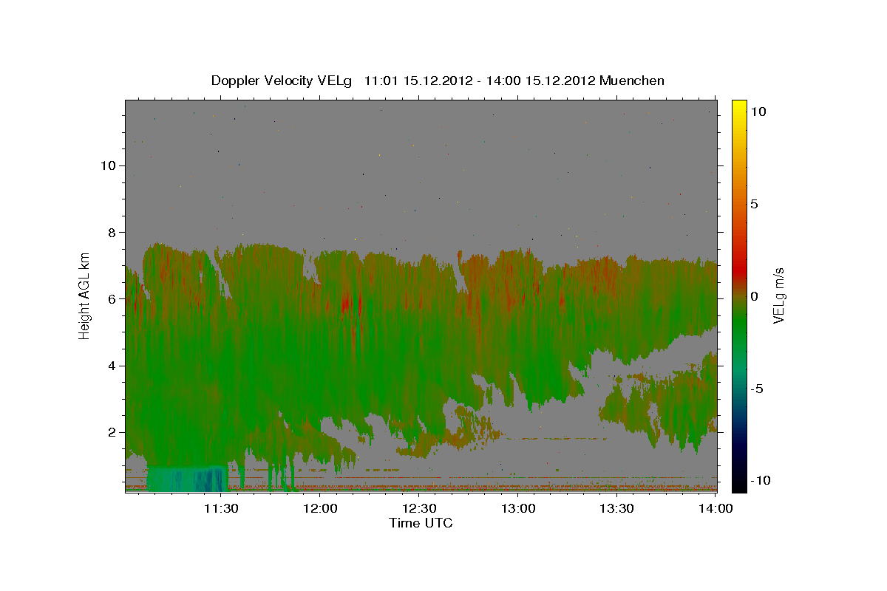Viewport: 887px width, 591px height.
Task: Click the 12:30 time tick label
Action: coord(419,509)
